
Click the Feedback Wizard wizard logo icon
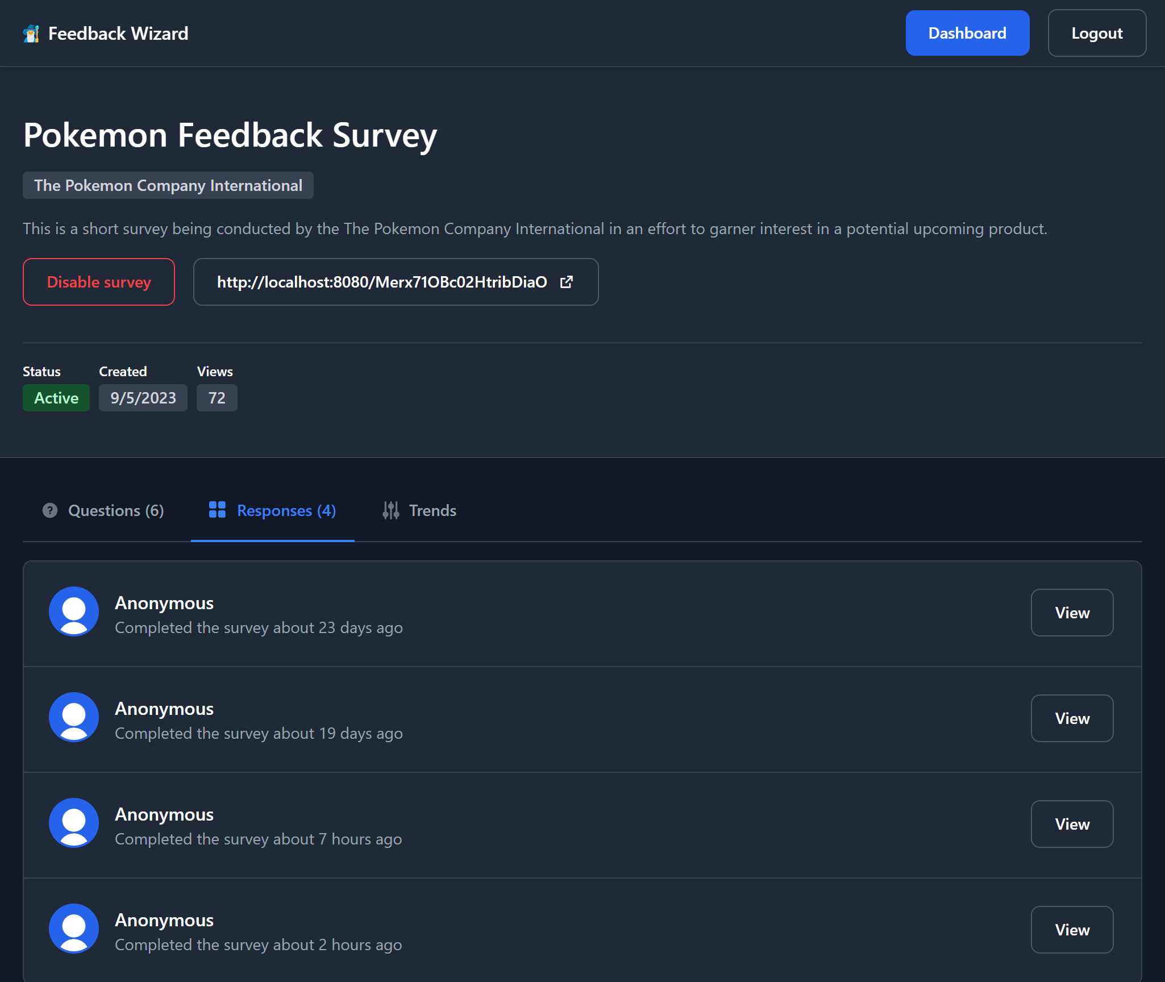pos(31,34)
